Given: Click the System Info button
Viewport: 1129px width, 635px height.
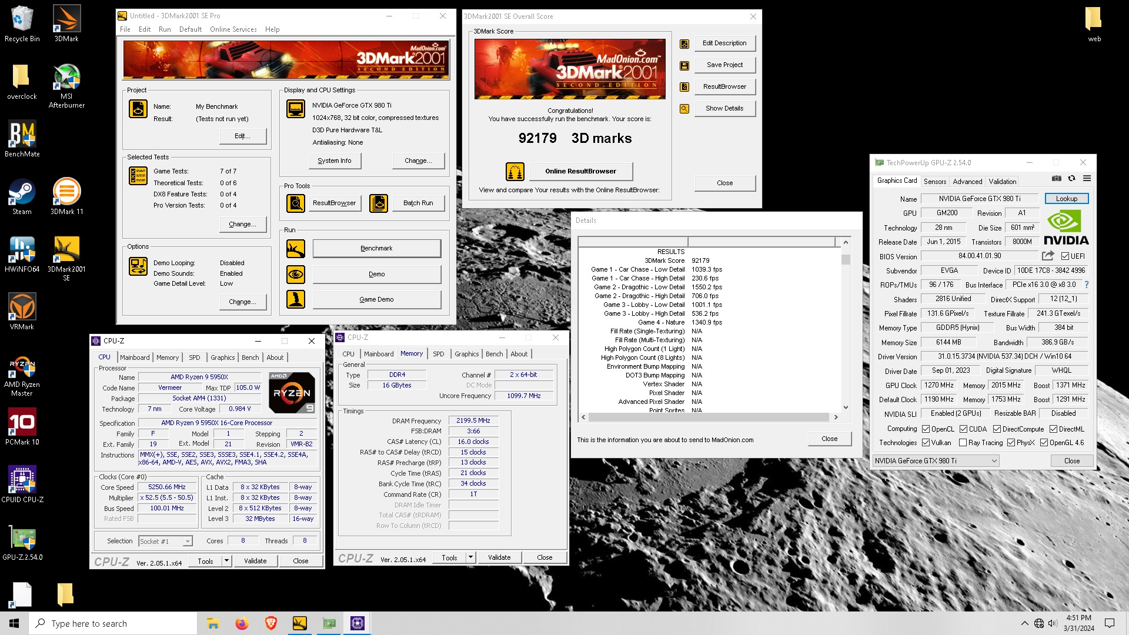Looking at the screenshot, I should point(334,161).
